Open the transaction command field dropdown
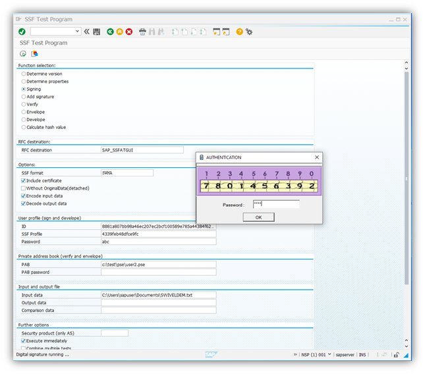 [x=77, y=32]
